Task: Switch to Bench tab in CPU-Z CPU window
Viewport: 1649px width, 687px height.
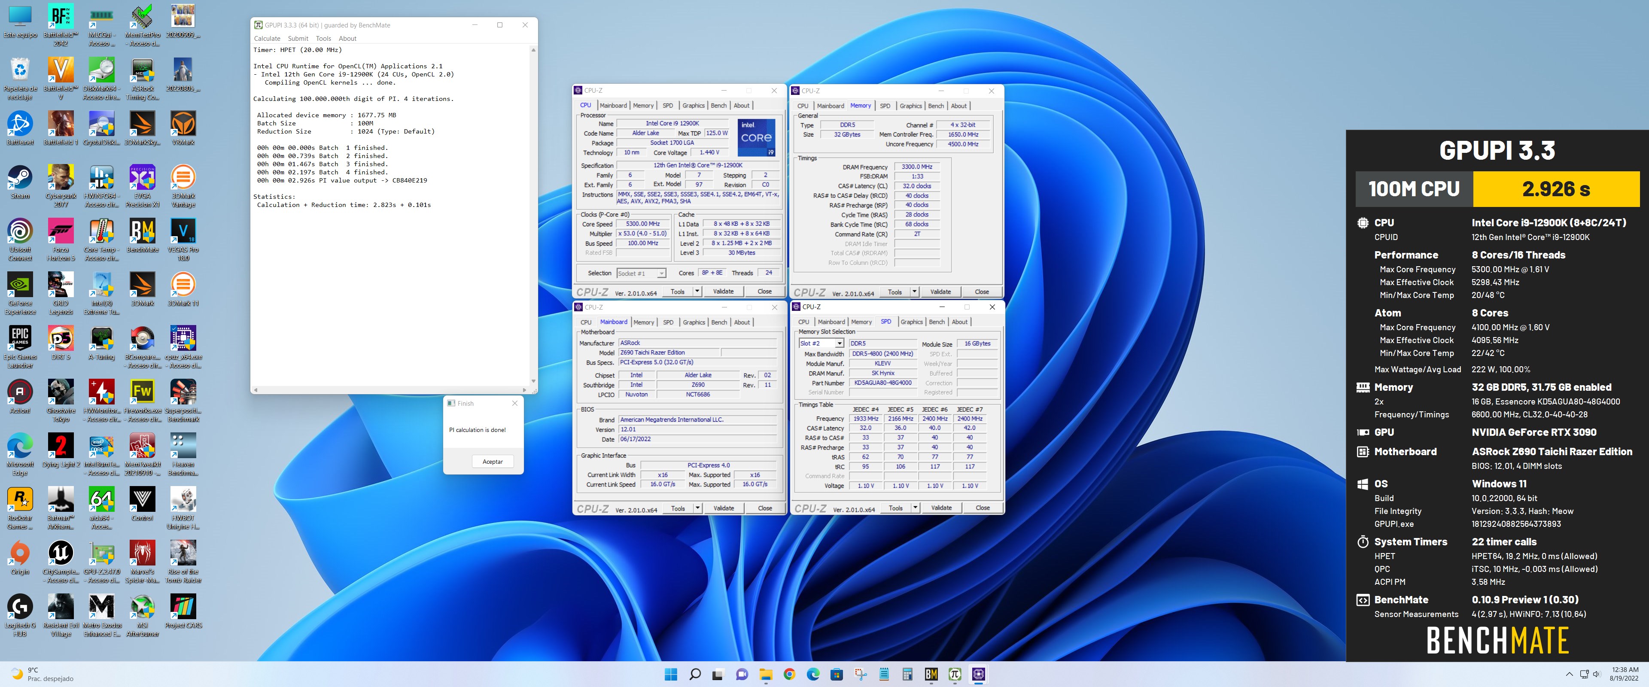Action: [719, 106]
